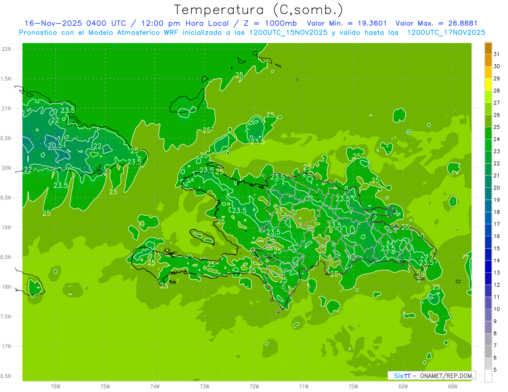This screenshot has height=392, width=508.
Task: Click the color scale label 31
Action: tap(497, 54)
